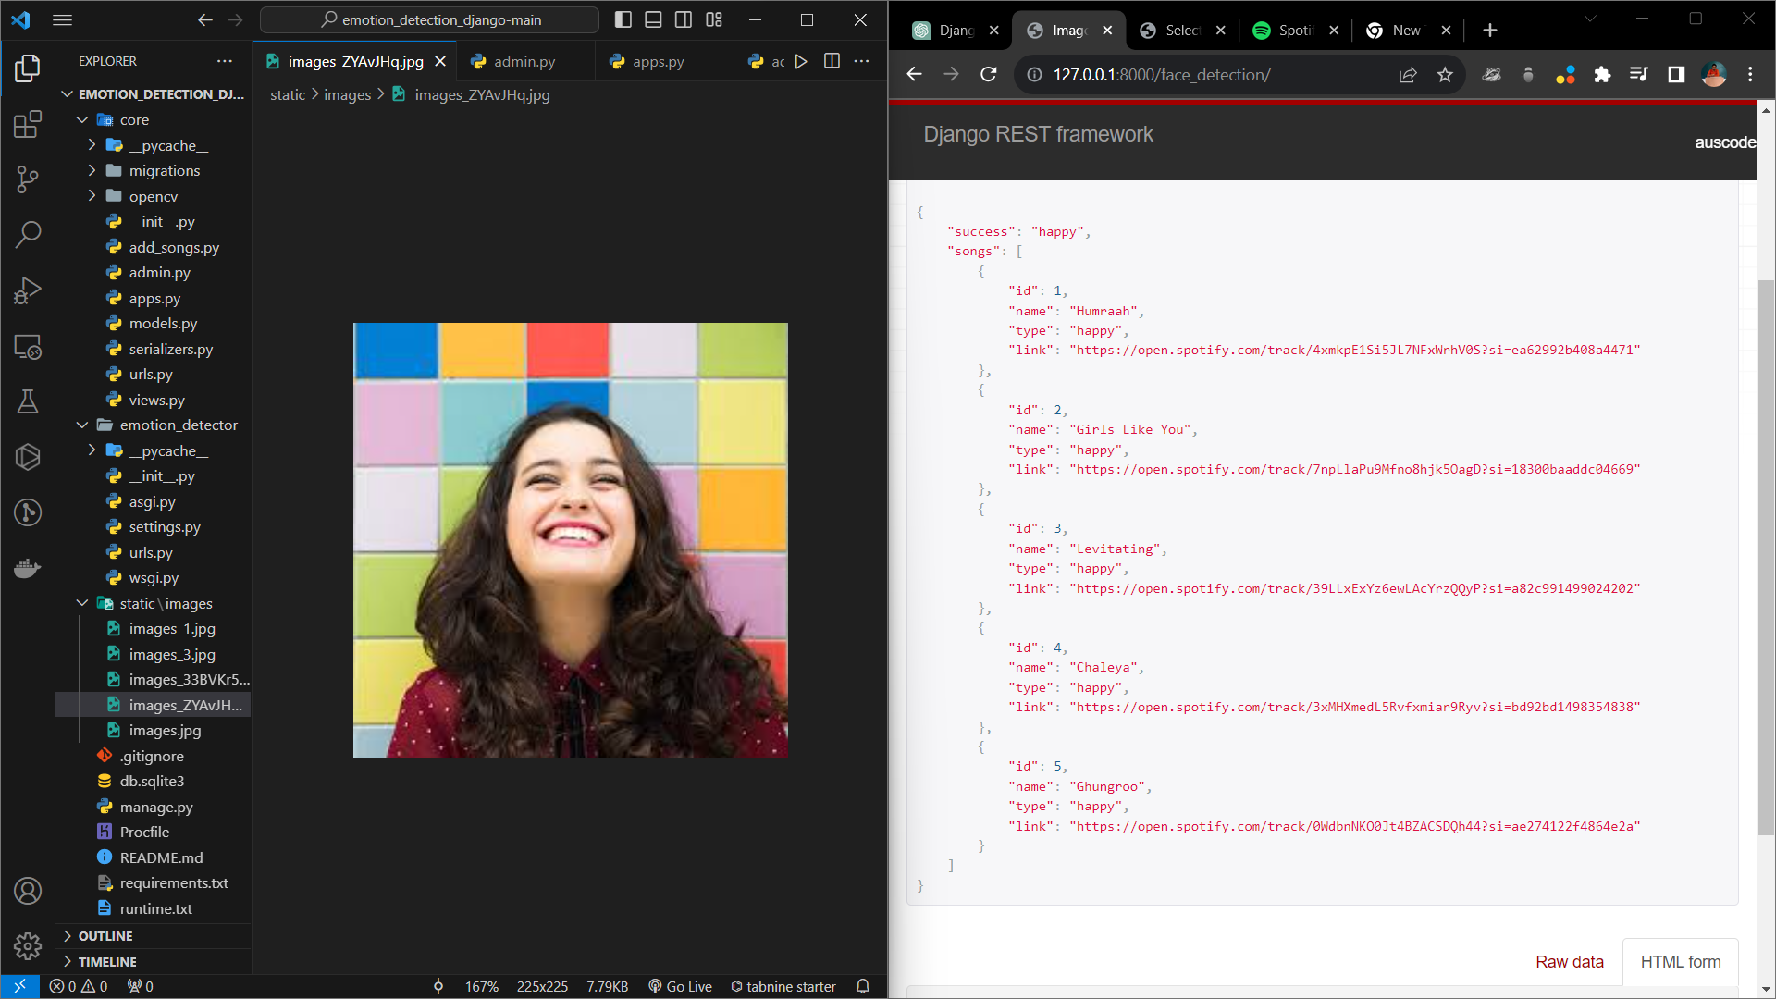
Task: Click the Split Editor icon in tab bar
Action: 832,60
